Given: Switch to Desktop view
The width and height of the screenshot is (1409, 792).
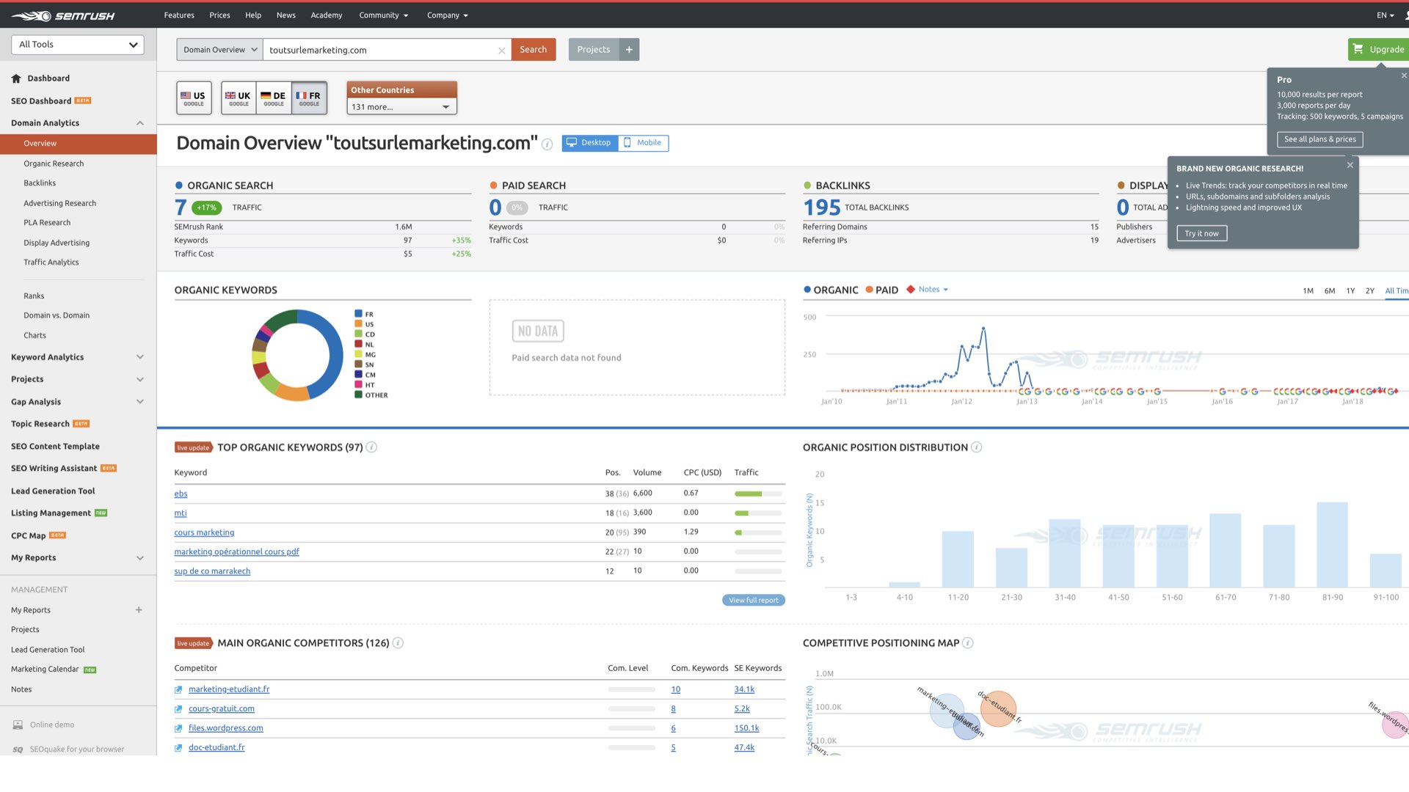Looking at the screenshot, I should [x=589, y=143].
